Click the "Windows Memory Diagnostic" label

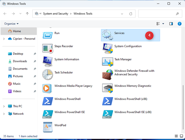click(x=133, y=86)
